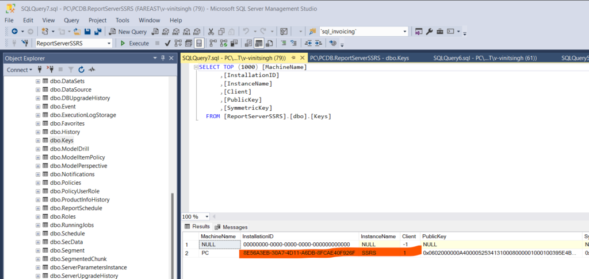Open the 100 % zoom dropdown
The width and height of the screenshot is (589, 279).
(207, 217)
